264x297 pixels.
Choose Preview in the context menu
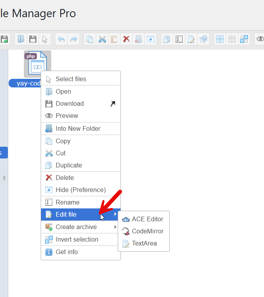[81, 116]
